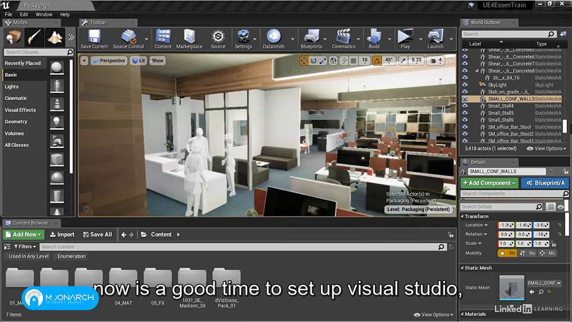This screenshot has height=322, width=572.
Task: Open the camera speed setting
Action: pos(436,61)
